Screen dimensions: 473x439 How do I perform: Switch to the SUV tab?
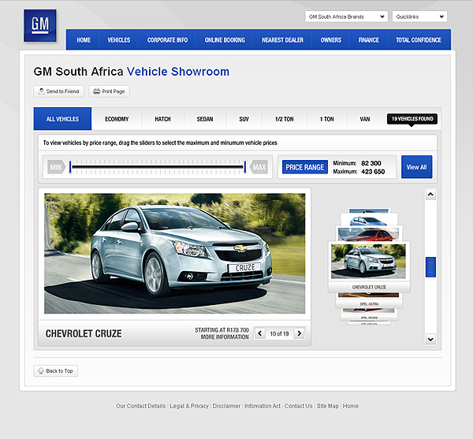tap(244, 119)
